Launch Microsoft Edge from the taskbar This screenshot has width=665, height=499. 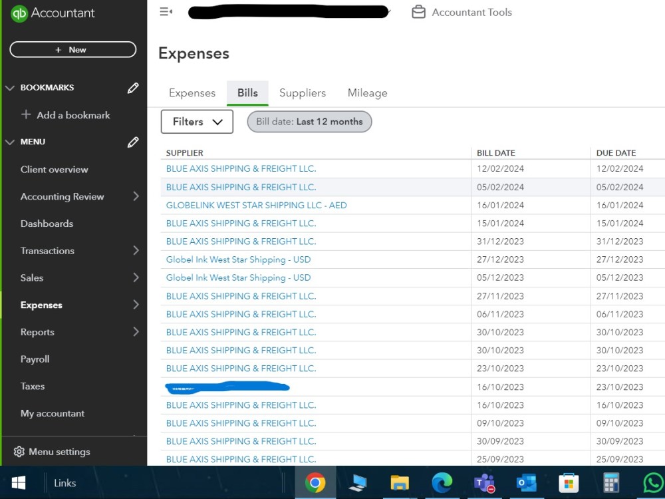(442, 482)
